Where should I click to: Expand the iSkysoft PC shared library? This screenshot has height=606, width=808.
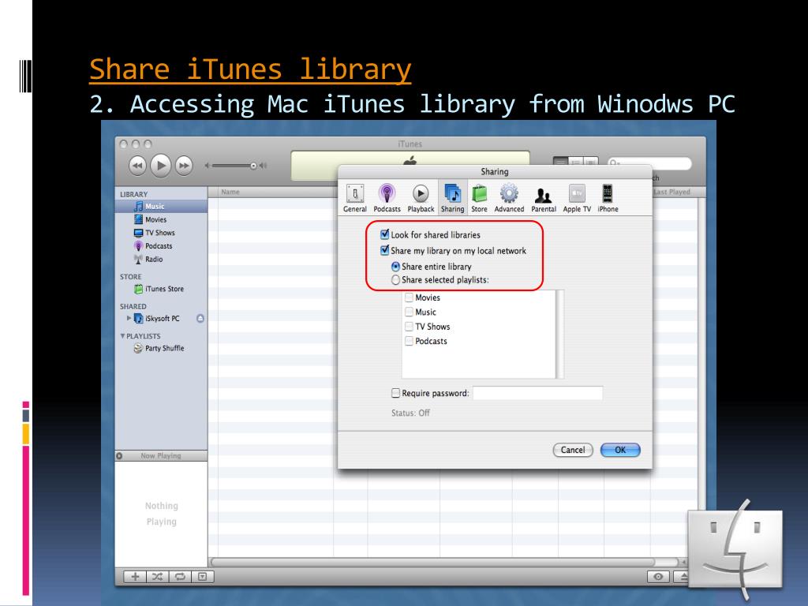click(129, 318)
